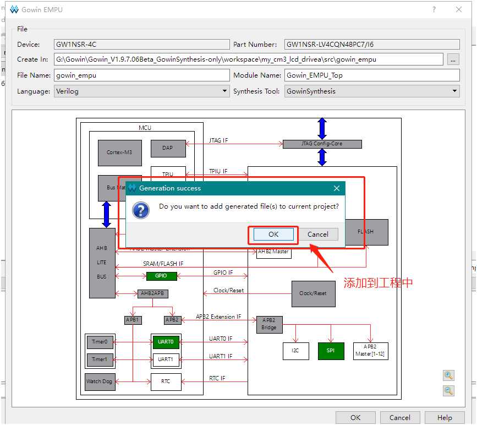Select the AHB2 Master block

(274, 254)
